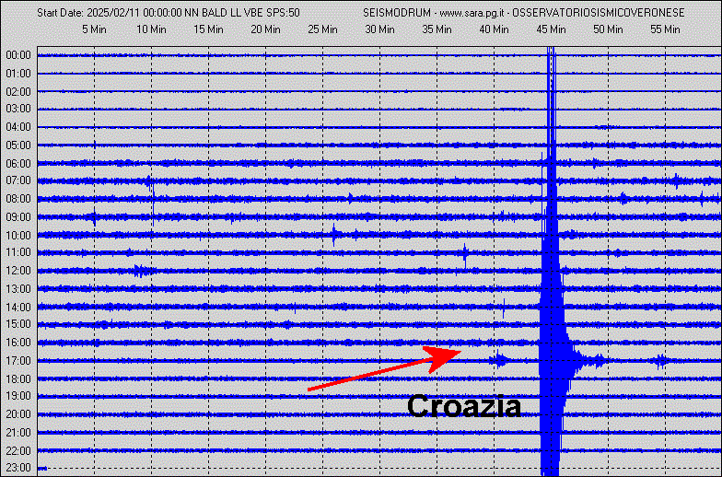Image resolution: width=722 pixels, height=477 pixels.
Task: Click the 20:00 hour label
Action: (18, 414)
